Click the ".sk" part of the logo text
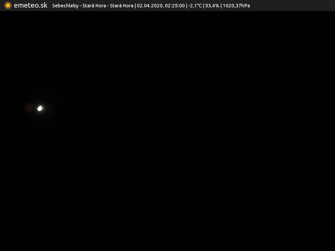 pos(42,5)
